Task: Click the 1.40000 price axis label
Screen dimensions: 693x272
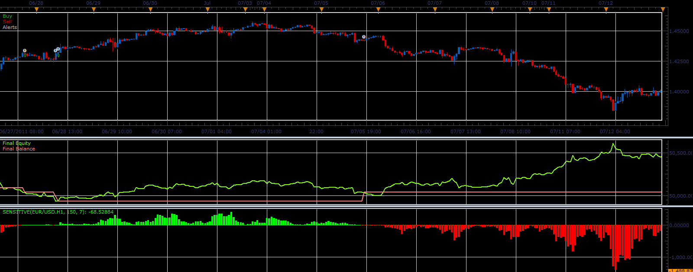Action: 679,92
